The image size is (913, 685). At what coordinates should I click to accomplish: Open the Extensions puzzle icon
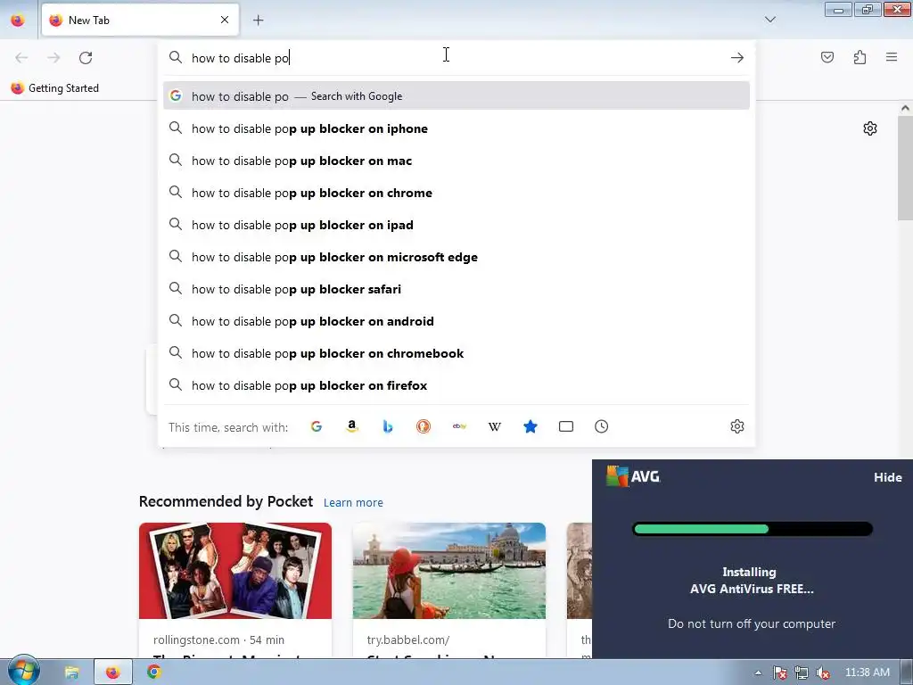(860, 57)
